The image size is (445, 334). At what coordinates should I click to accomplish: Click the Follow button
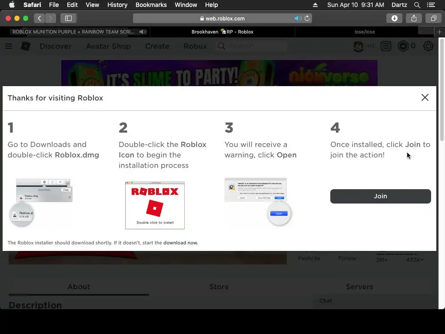(347, 258)
